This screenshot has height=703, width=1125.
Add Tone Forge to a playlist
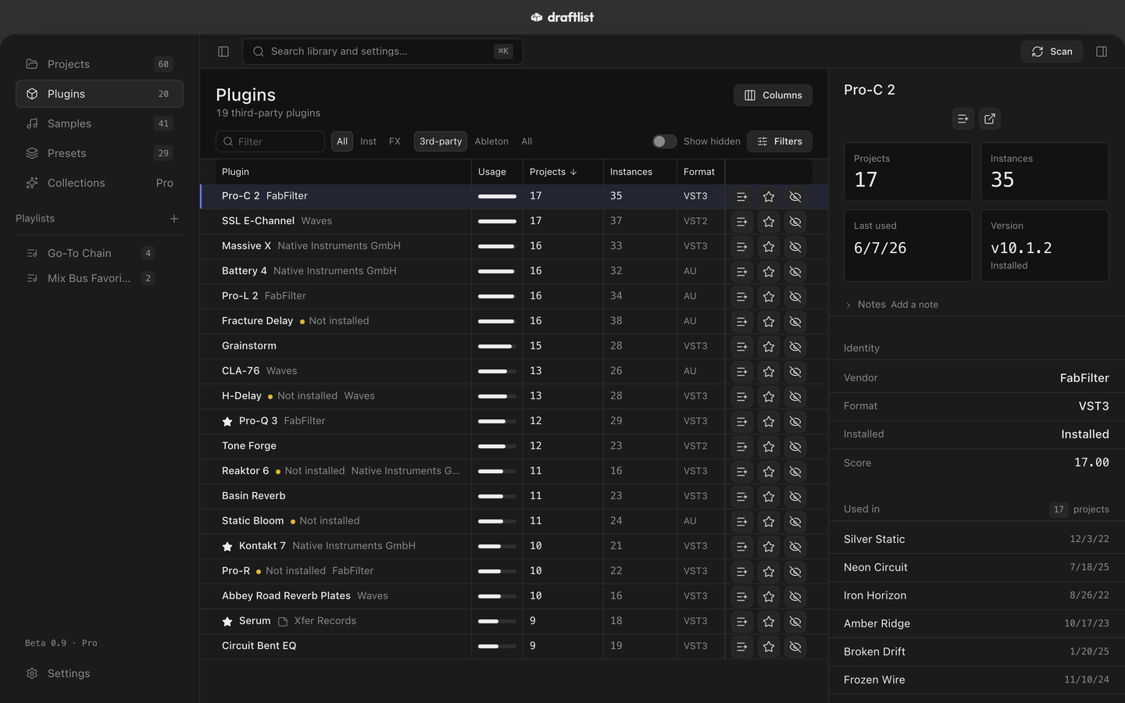click(742, 447)
